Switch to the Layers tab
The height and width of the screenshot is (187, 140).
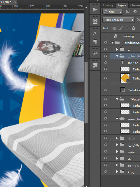(x=122, y=5)
